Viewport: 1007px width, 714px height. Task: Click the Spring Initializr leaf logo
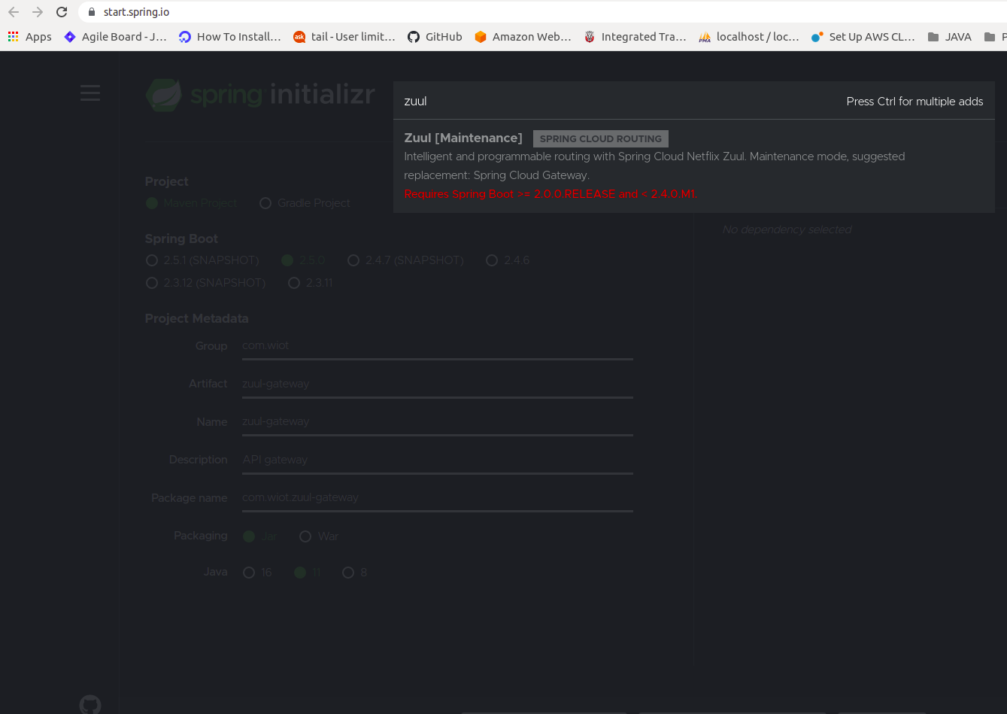pos(164,95)
